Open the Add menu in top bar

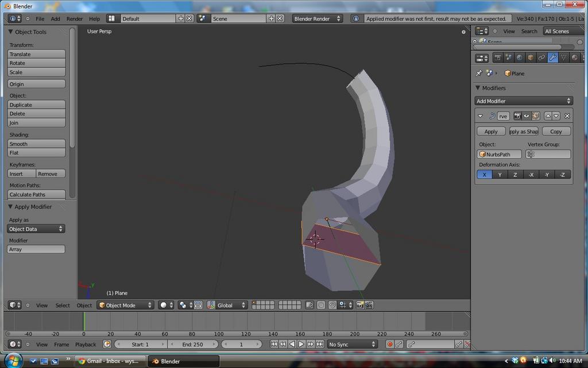pyautogui.click(x=56, y=19)
